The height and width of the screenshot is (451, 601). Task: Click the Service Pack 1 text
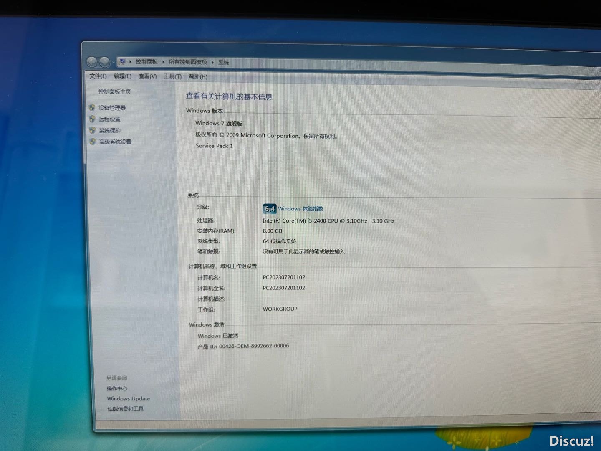(215, 146)
